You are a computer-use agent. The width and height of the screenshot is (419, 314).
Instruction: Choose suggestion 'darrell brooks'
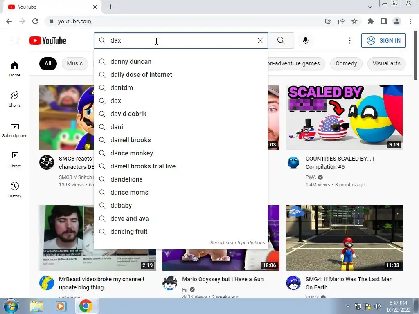(x=180, y=140)
